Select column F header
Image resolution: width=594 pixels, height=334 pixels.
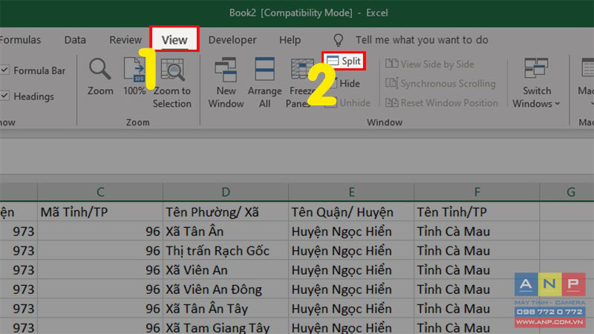477,192
